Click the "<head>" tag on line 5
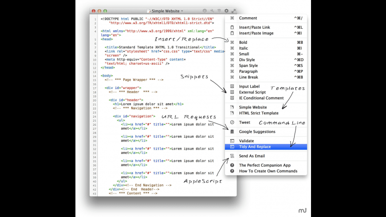Image resolution: width=386 pixels, height=217 pixels. [x=106, y=39]
